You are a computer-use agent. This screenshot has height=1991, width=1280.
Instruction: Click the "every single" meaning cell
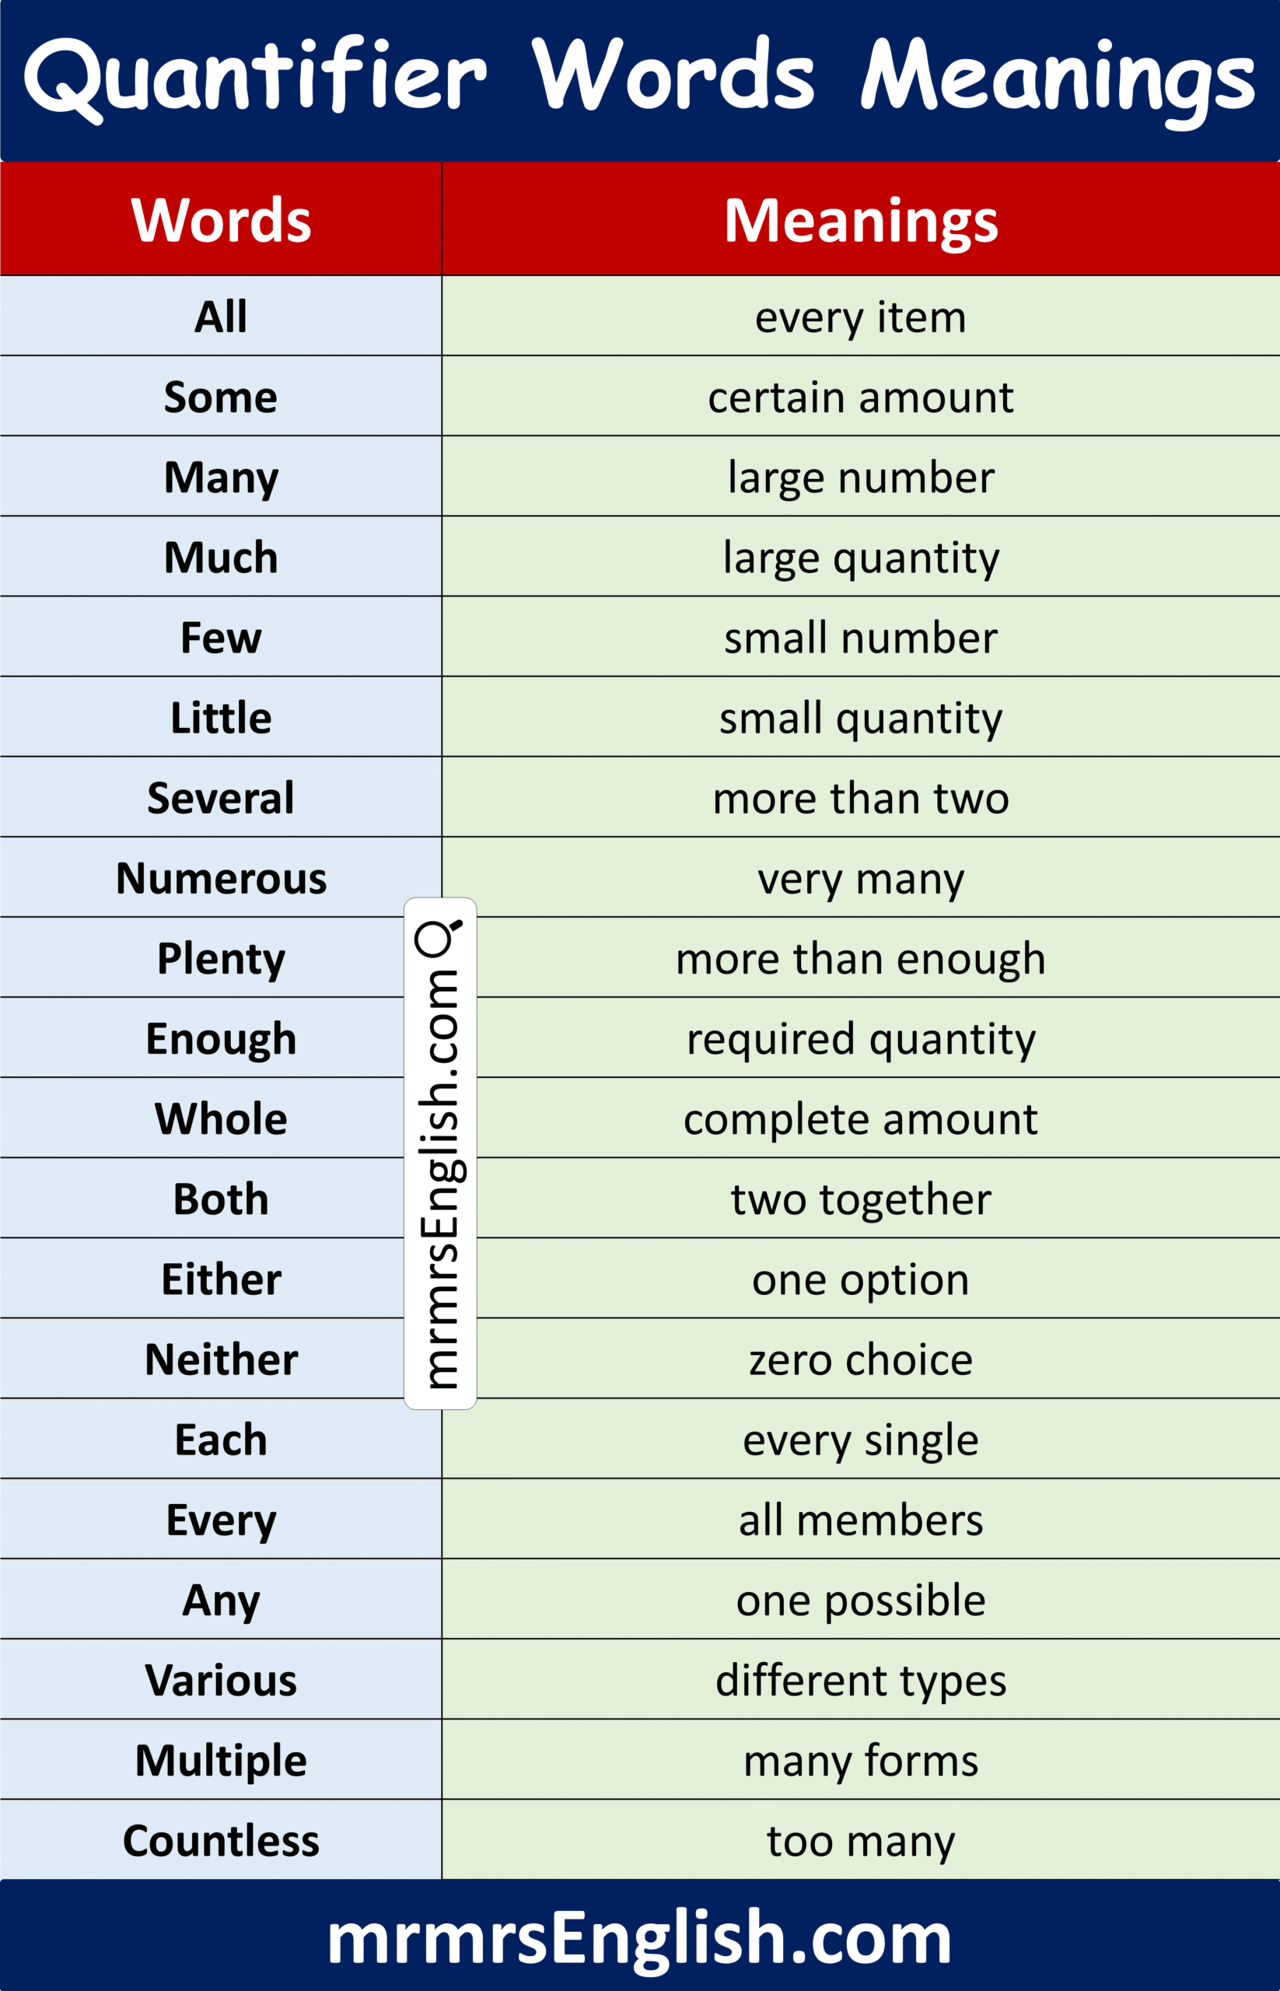click(860, 1440)
